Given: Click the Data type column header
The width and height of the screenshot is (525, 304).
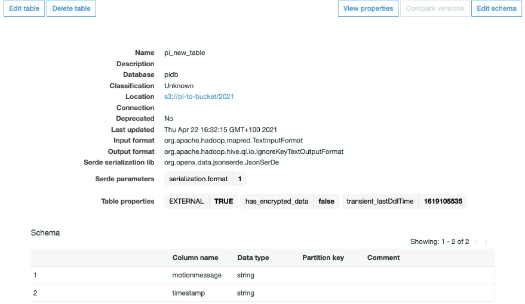Looking at the screenshot, I should (253, 258).
